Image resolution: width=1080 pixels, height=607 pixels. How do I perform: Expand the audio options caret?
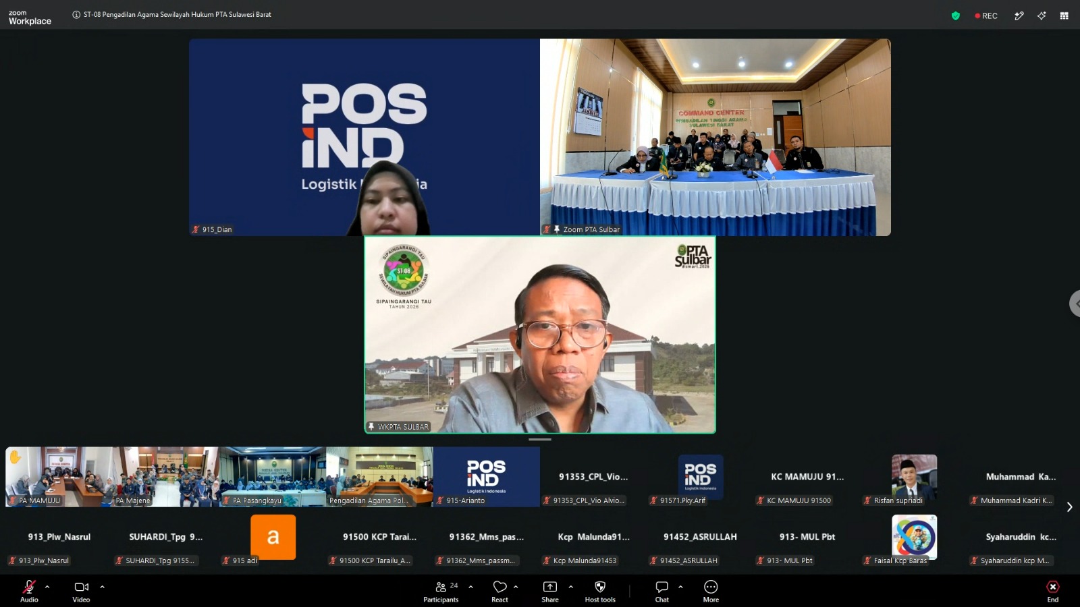click(x=47, y=587)
